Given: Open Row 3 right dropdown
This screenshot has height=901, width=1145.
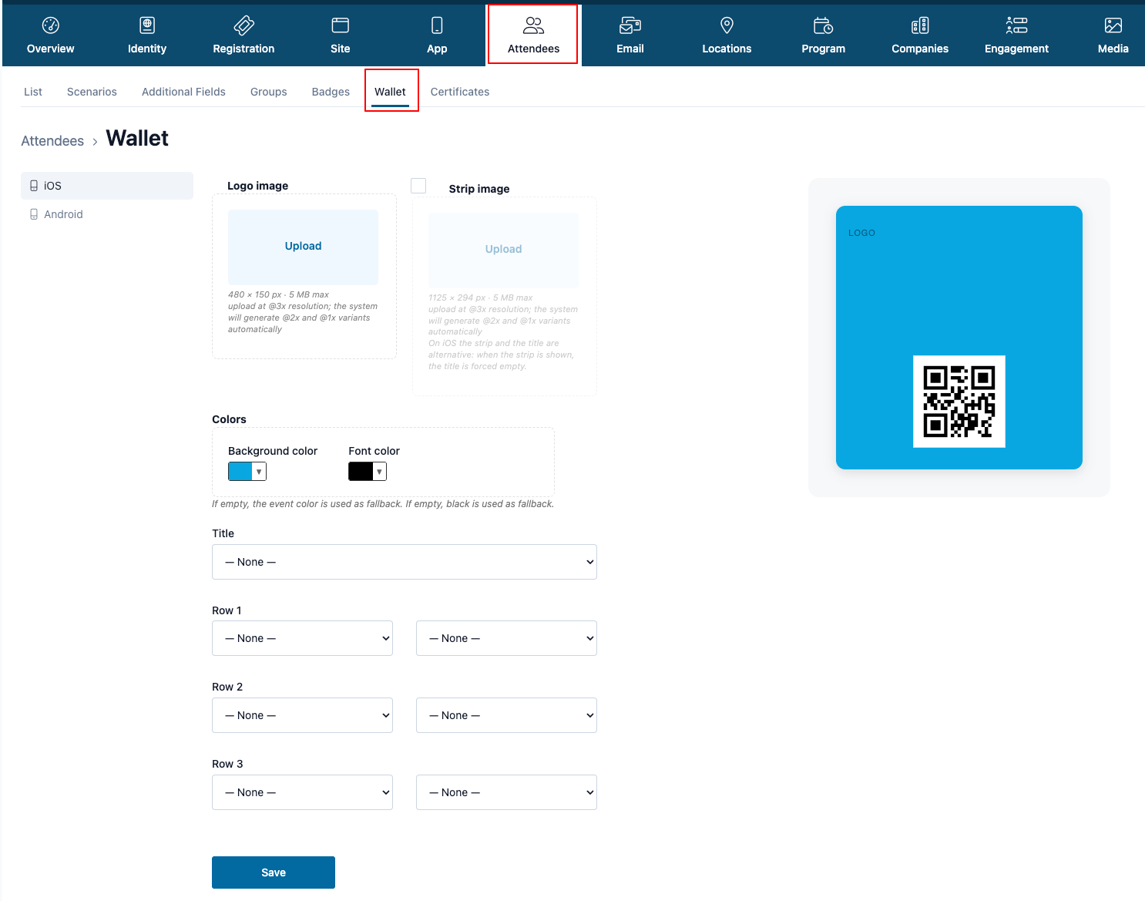Looking at the screenshot, I should [x=506, y=792].
